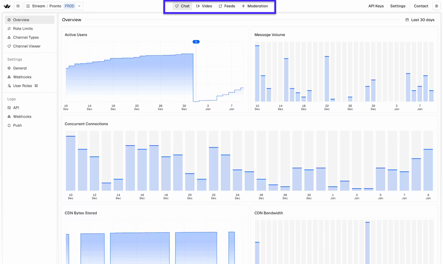Image resolution: width=443 pixels, height=264 pixels.
Task: Click the Contact link in header
Action: pyautogui.click(x=421, y=6)
